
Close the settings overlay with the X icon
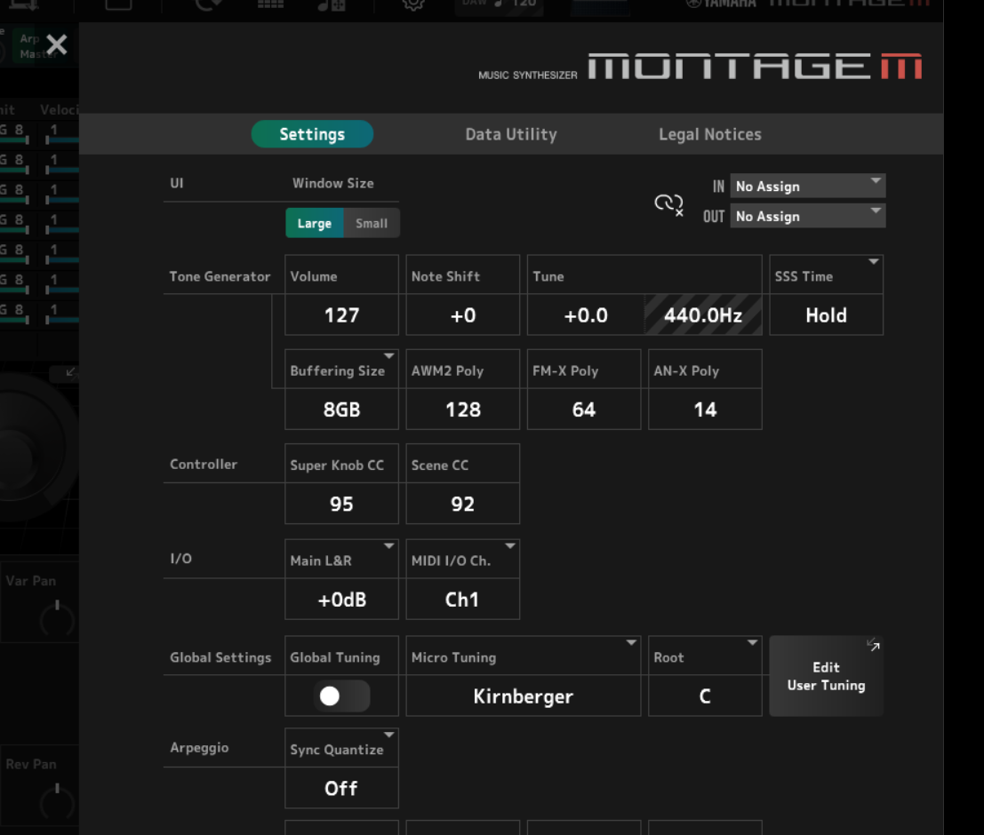click(56, 44)
